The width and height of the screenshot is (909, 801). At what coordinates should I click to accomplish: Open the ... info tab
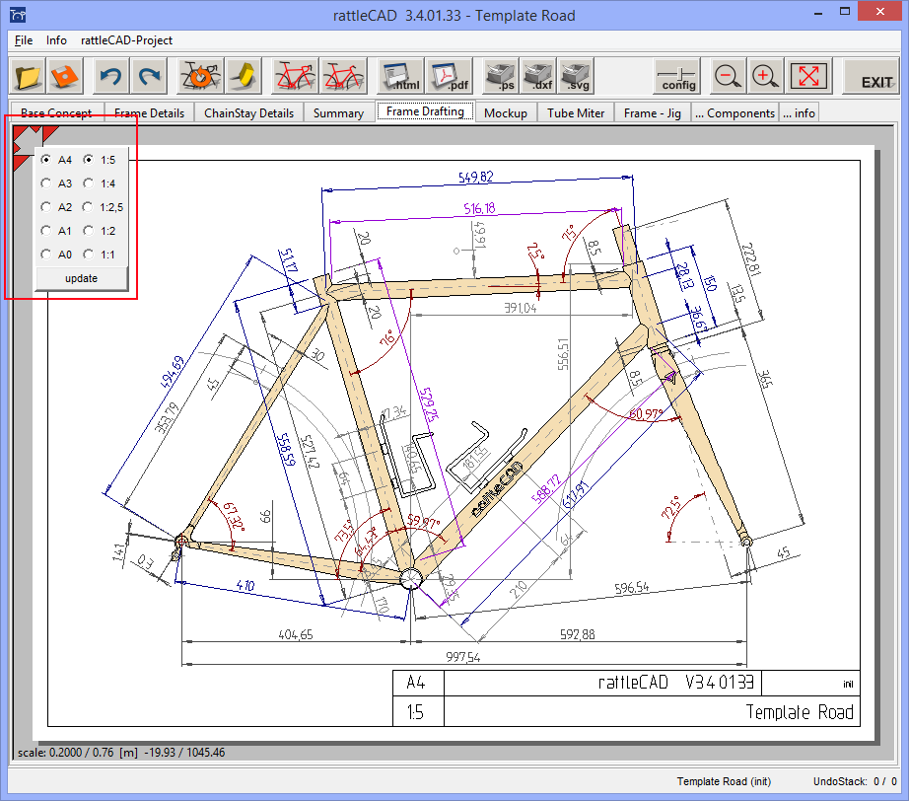(x=799, y=113)
